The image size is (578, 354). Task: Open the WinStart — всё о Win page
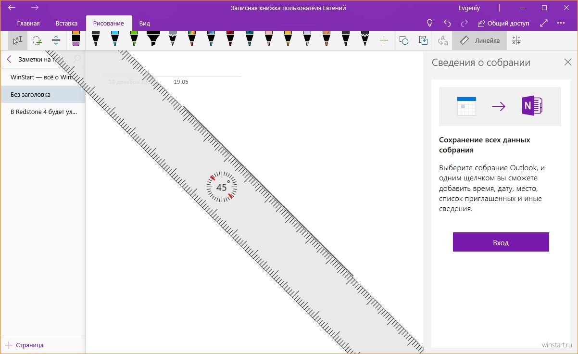[x=43, y=77]
